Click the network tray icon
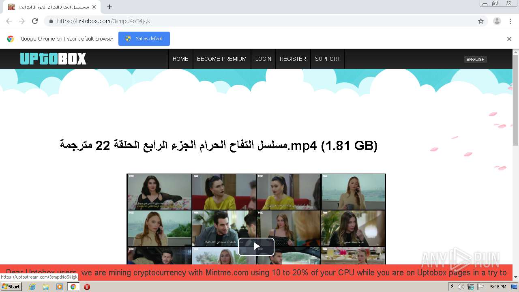This screenshot has height=292, width=519. (471, 287)
